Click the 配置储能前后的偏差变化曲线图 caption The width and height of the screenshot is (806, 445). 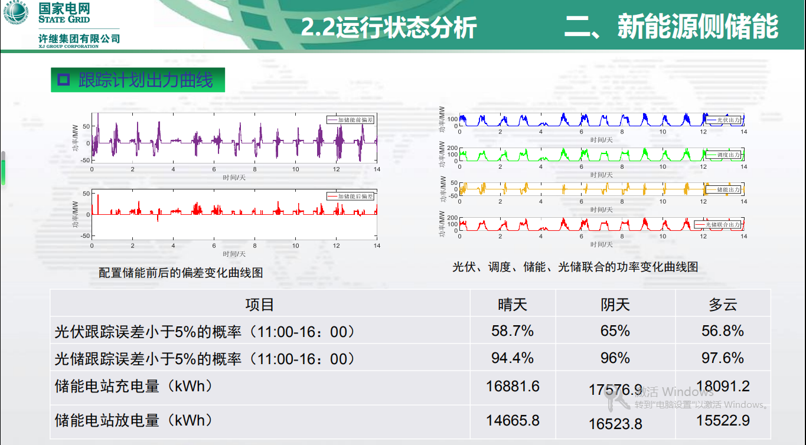pos(181,273)
